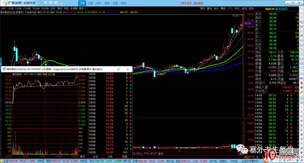Click the 复权 toolbar button
This screenshot has height=163, width=304.
coord(203,8)
